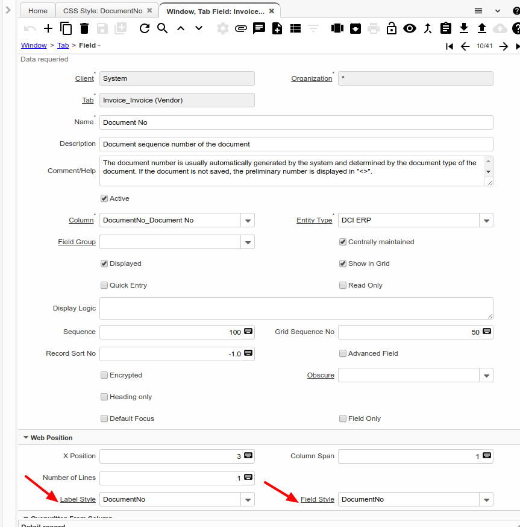Switch to CSS Style: DocumentNo tab
Image resolution: width=520 pixels, height=527 pixels.
104,11
